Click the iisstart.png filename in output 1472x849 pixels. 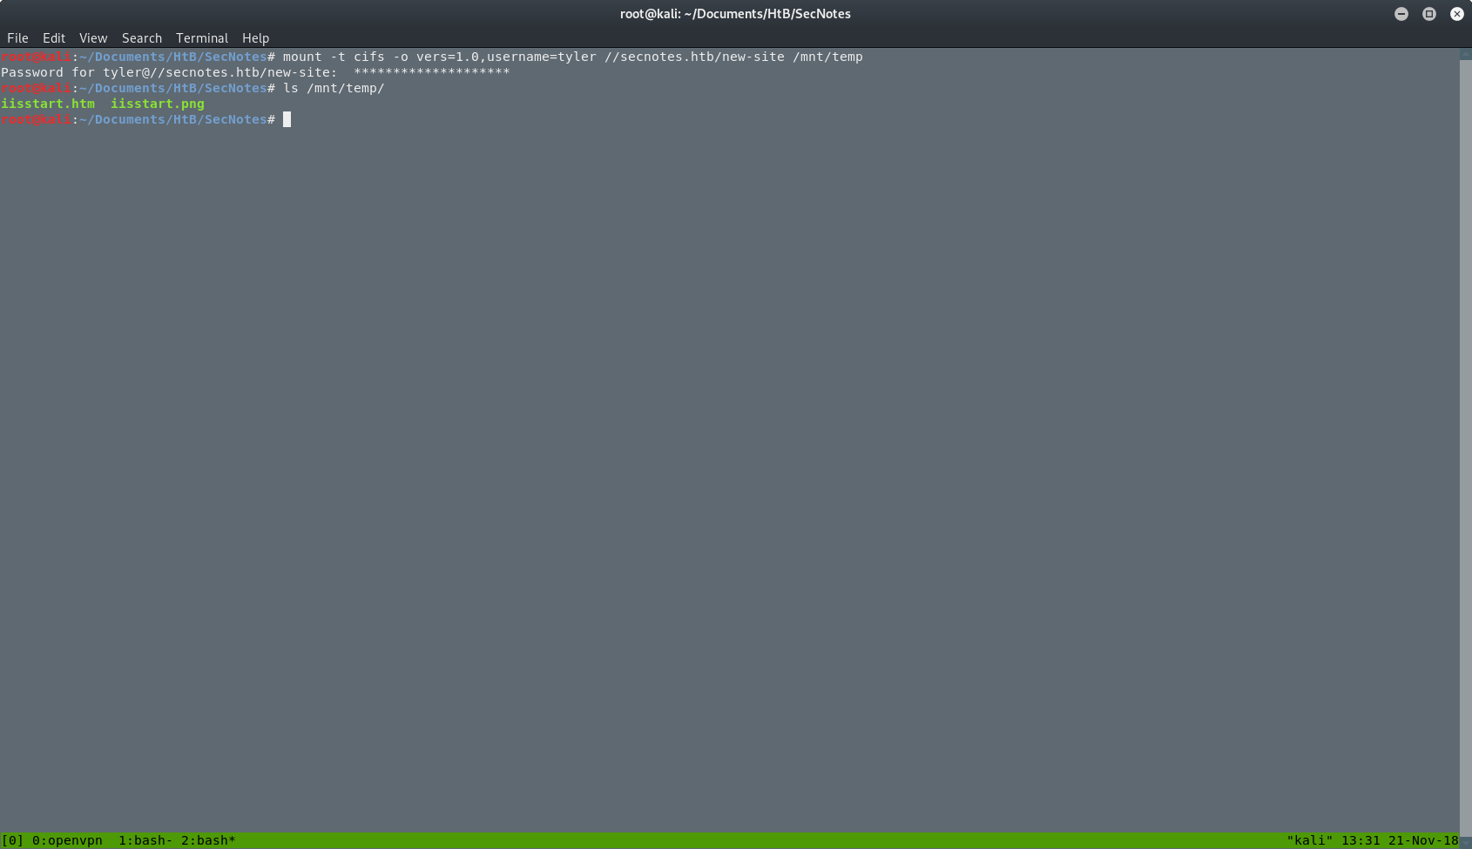158,104
